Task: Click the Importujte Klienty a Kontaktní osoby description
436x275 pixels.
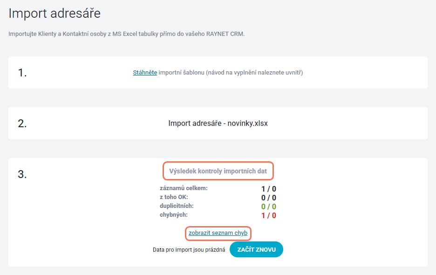Action: (x=127, y=34)
